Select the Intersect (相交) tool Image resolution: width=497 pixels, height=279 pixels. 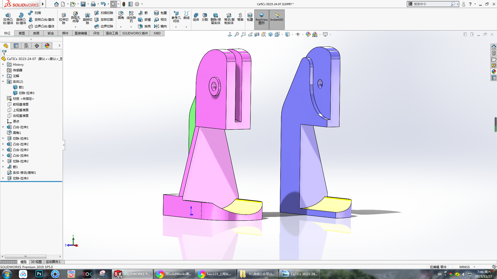point(160,19)
